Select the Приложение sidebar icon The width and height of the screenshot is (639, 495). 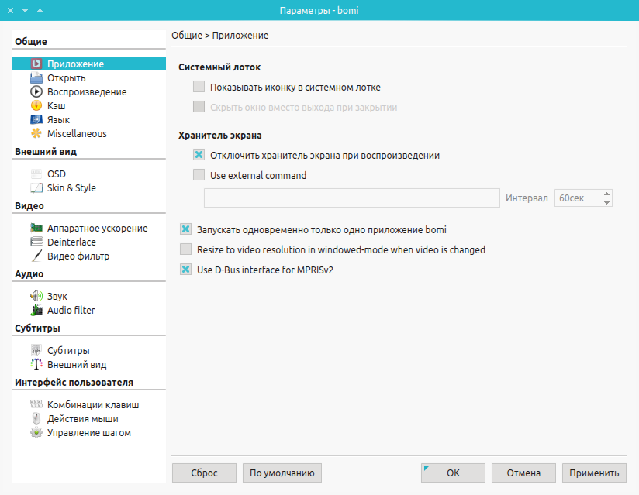36,64
